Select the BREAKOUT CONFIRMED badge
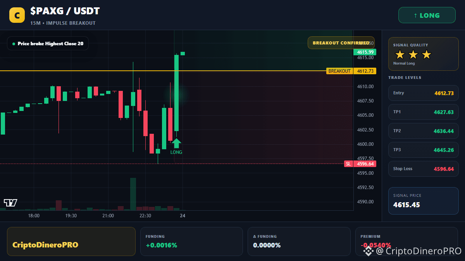Screen dimensions: 465x261 pyautogui.click(x=341, y=43)
